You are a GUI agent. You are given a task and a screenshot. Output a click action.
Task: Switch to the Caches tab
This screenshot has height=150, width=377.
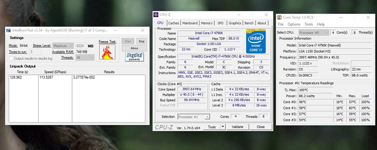[174, 23]
